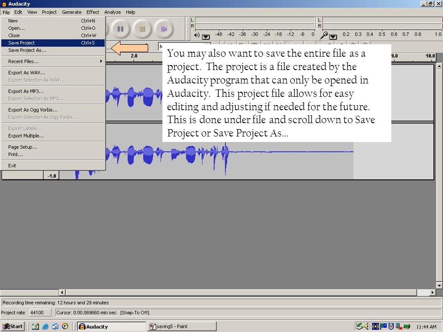
Task: Click the Skip to End button
Action: (164, 29)
